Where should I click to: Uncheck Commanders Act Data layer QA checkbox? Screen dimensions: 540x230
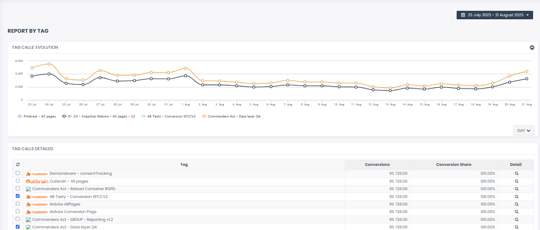[18, 226]
